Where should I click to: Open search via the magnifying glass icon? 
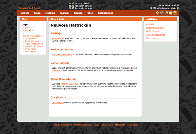(x=166, y=13)
